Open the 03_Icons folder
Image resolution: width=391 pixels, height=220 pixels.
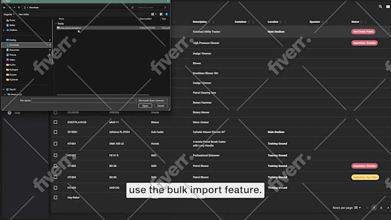point(11,75)
